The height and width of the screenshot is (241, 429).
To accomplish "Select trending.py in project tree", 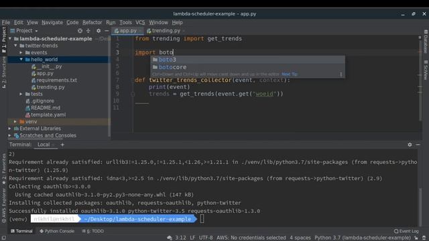I will click(x=48, y=87).
